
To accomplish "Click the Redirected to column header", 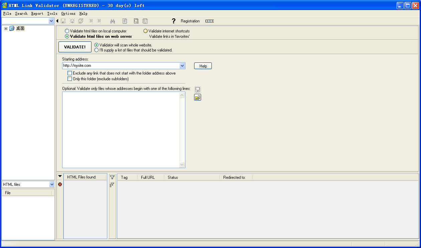I will point(236,177).
